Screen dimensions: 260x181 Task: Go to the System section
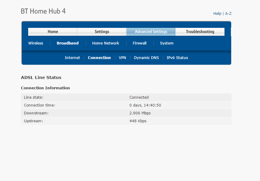167,43
